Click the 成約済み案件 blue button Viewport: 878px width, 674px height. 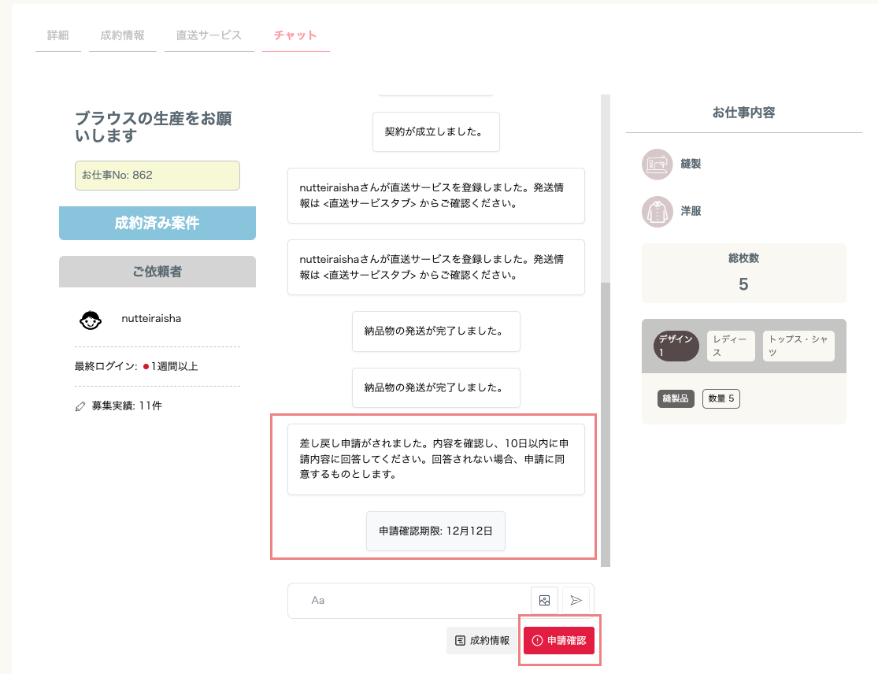[x=157, y=223]
